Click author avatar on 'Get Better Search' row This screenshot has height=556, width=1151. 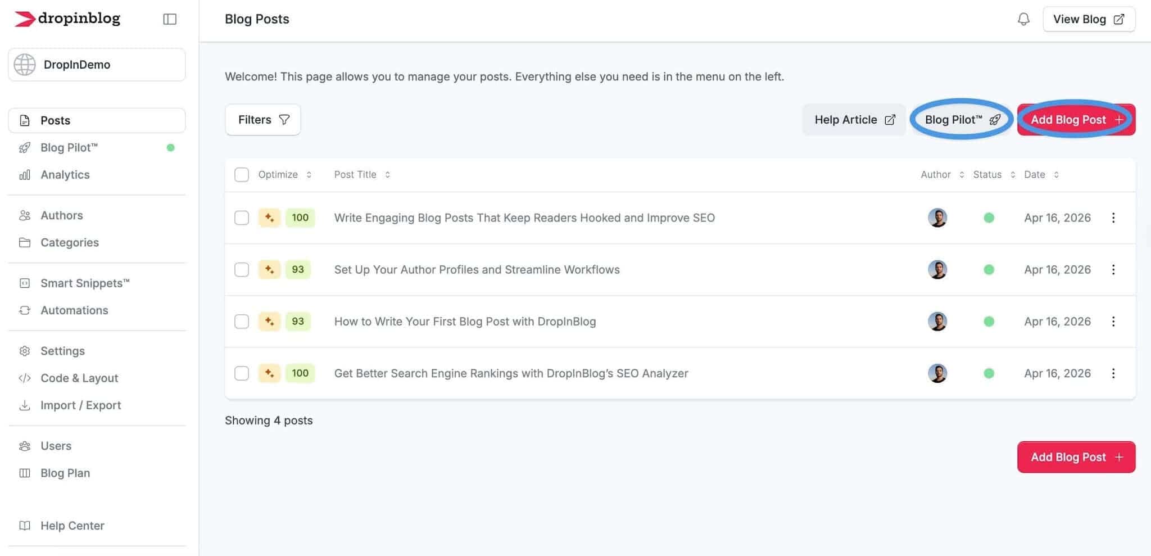point(937,373)
